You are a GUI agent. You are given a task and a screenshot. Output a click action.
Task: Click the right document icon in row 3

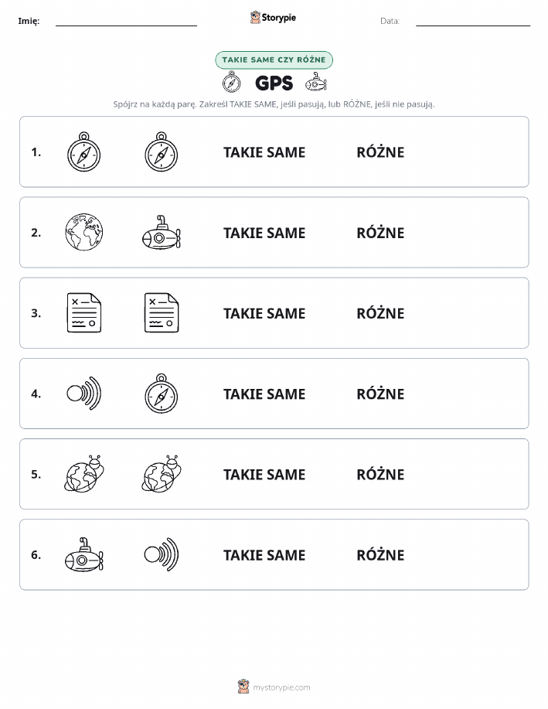pyautogui.click(x=162, y=313)
